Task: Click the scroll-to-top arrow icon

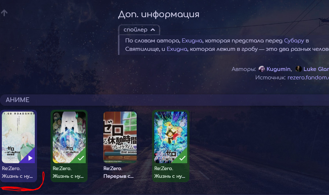Action: [x=4, y=13]
